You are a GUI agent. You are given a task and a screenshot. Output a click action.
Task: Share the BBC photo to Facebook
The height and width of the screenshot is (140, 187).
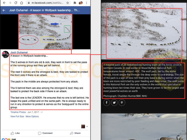coord(106,103)
